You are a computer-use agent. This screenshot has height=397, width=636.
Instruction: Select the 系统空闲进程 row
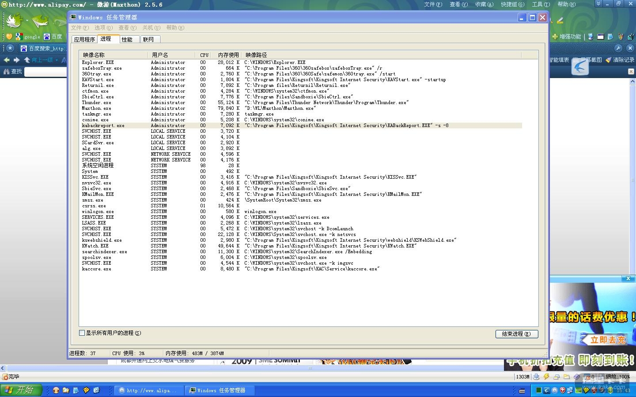click(301, 166)
